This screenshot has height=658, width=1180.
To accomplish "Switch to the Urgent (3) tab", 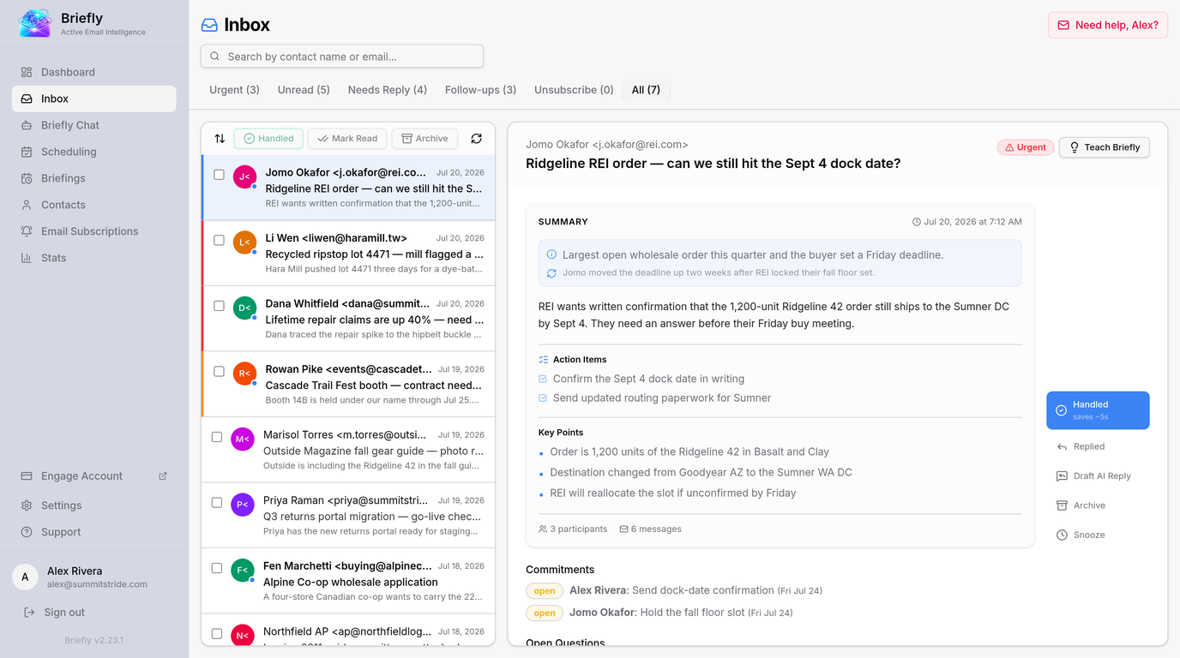I will point(234,90).
